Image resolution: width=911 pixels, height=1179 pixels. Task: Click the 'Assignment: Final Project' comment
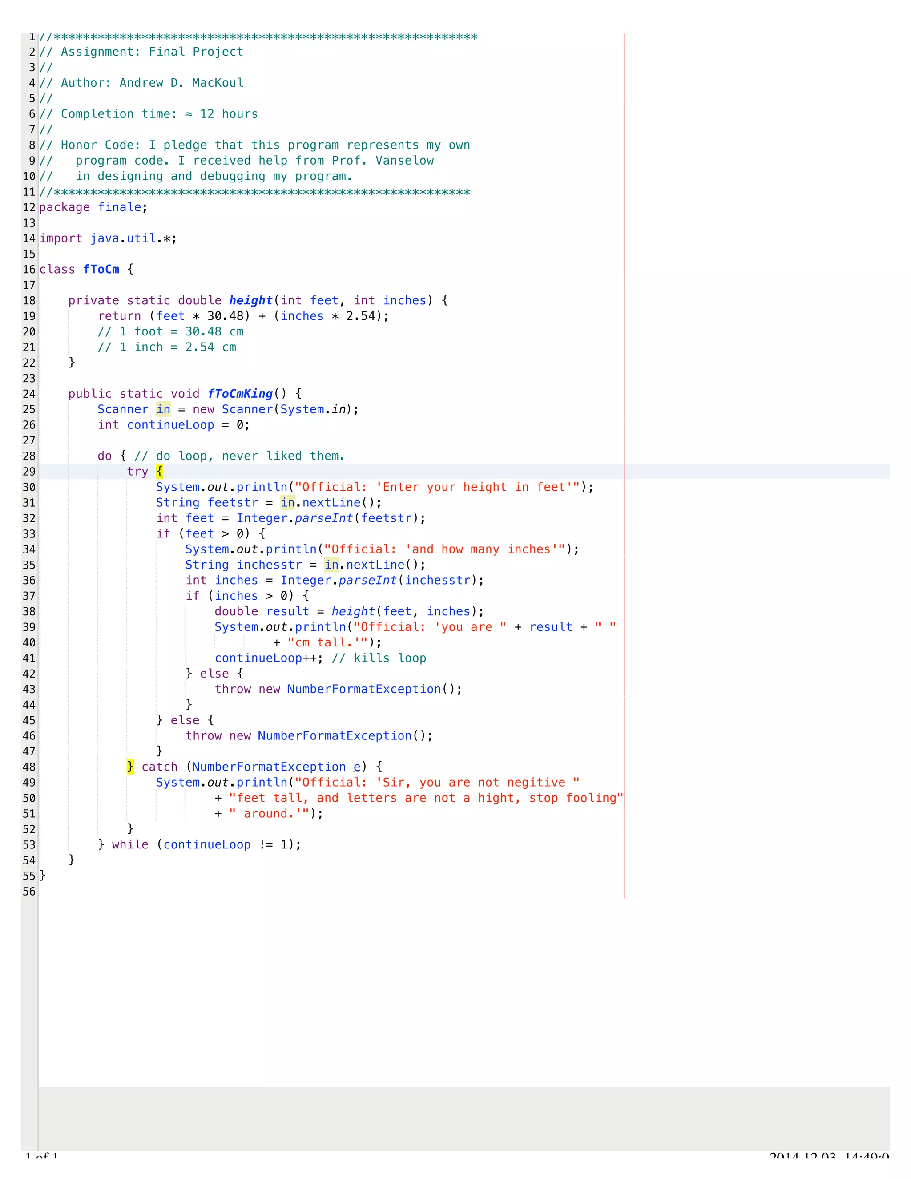coord(141,52)
